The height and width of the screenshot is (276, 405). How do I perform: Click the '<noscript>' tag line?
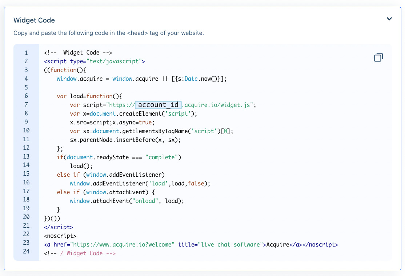pos(60,236)
